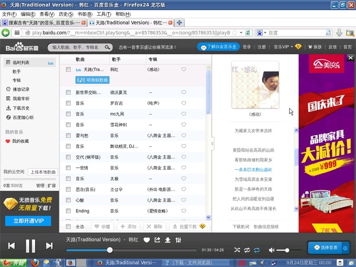
Task: Open the URL bar history dropdown arrow
Action: click(241, 32)
